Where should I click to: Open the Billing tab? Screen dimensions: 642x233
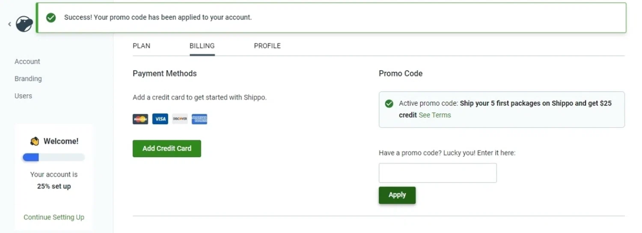click(202, 46)
